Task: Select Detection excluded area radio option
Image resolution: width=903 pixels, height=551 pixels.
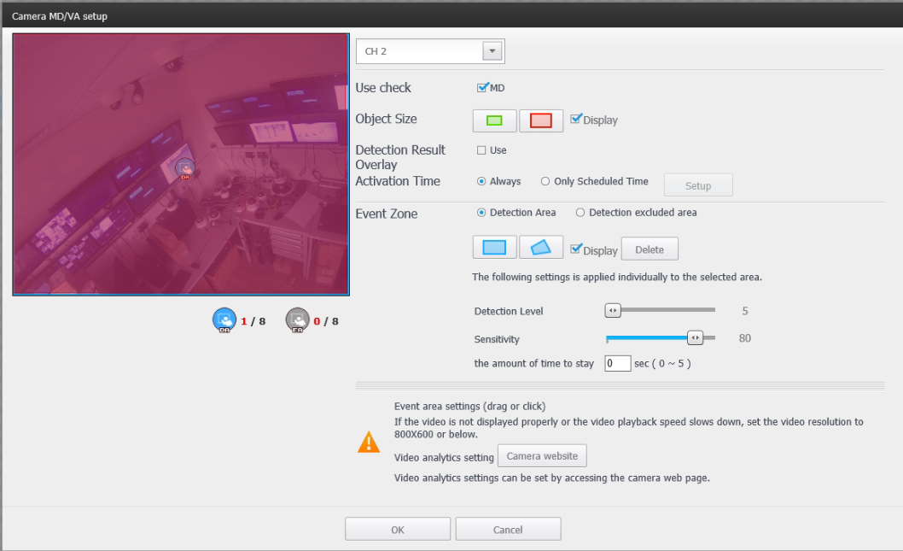Action: tap(580, 213)
